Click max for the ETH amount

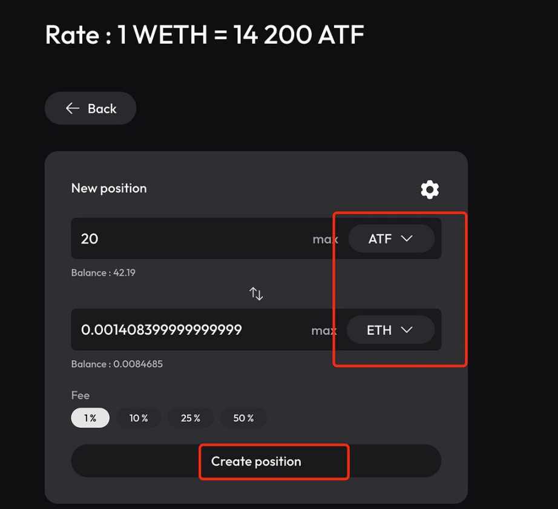click(324, 330)
